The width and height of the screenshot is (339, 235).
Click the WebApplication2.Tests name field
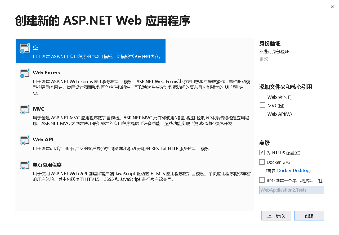(291, 190)
